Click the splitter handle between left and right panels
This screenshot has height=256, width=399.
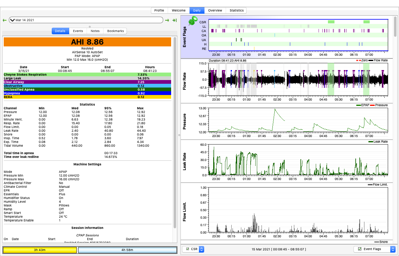179,135
